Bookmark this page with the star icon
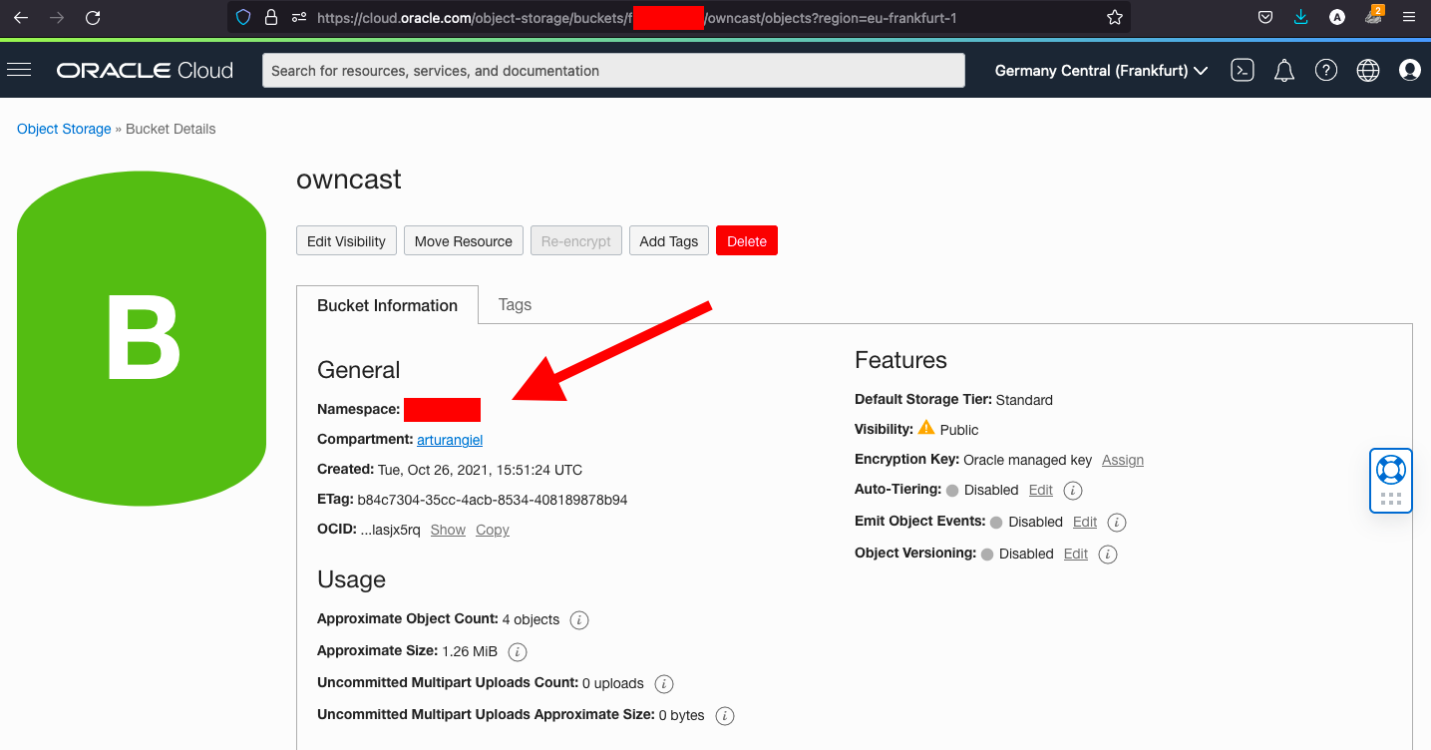Image resolution: width=1431 pixels, height=750 pixels. coord(1115,18)
